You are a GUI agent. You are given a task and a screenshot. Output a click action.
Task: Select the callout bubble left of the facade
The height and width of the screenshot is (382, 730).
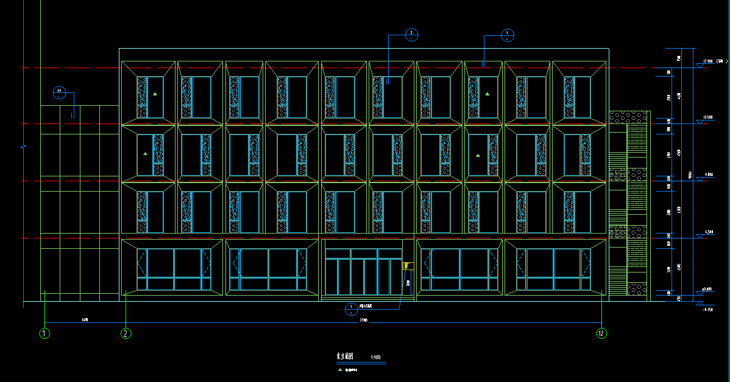click(x=59, y=93)
